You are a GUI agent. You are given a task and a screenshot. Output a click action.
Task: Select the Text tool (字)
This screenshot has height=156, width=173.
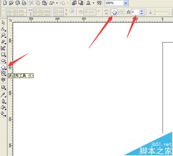point(3,80)
